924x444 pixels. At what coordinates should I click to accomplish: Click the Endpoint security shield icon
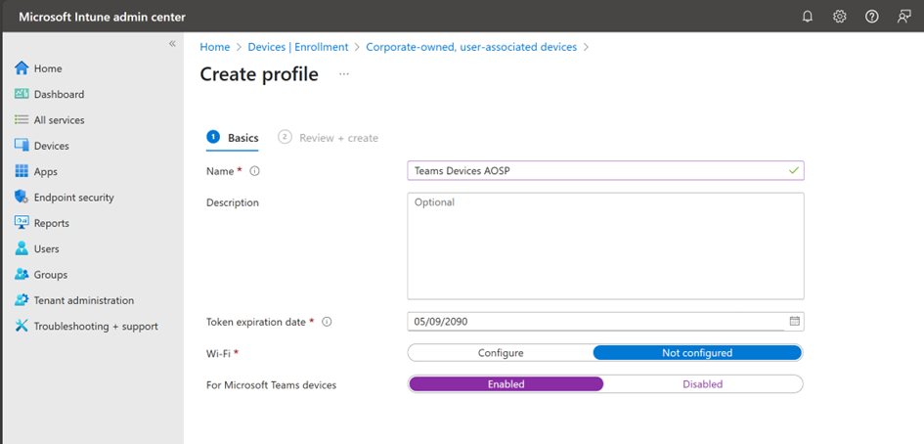[x=22, y=197]
